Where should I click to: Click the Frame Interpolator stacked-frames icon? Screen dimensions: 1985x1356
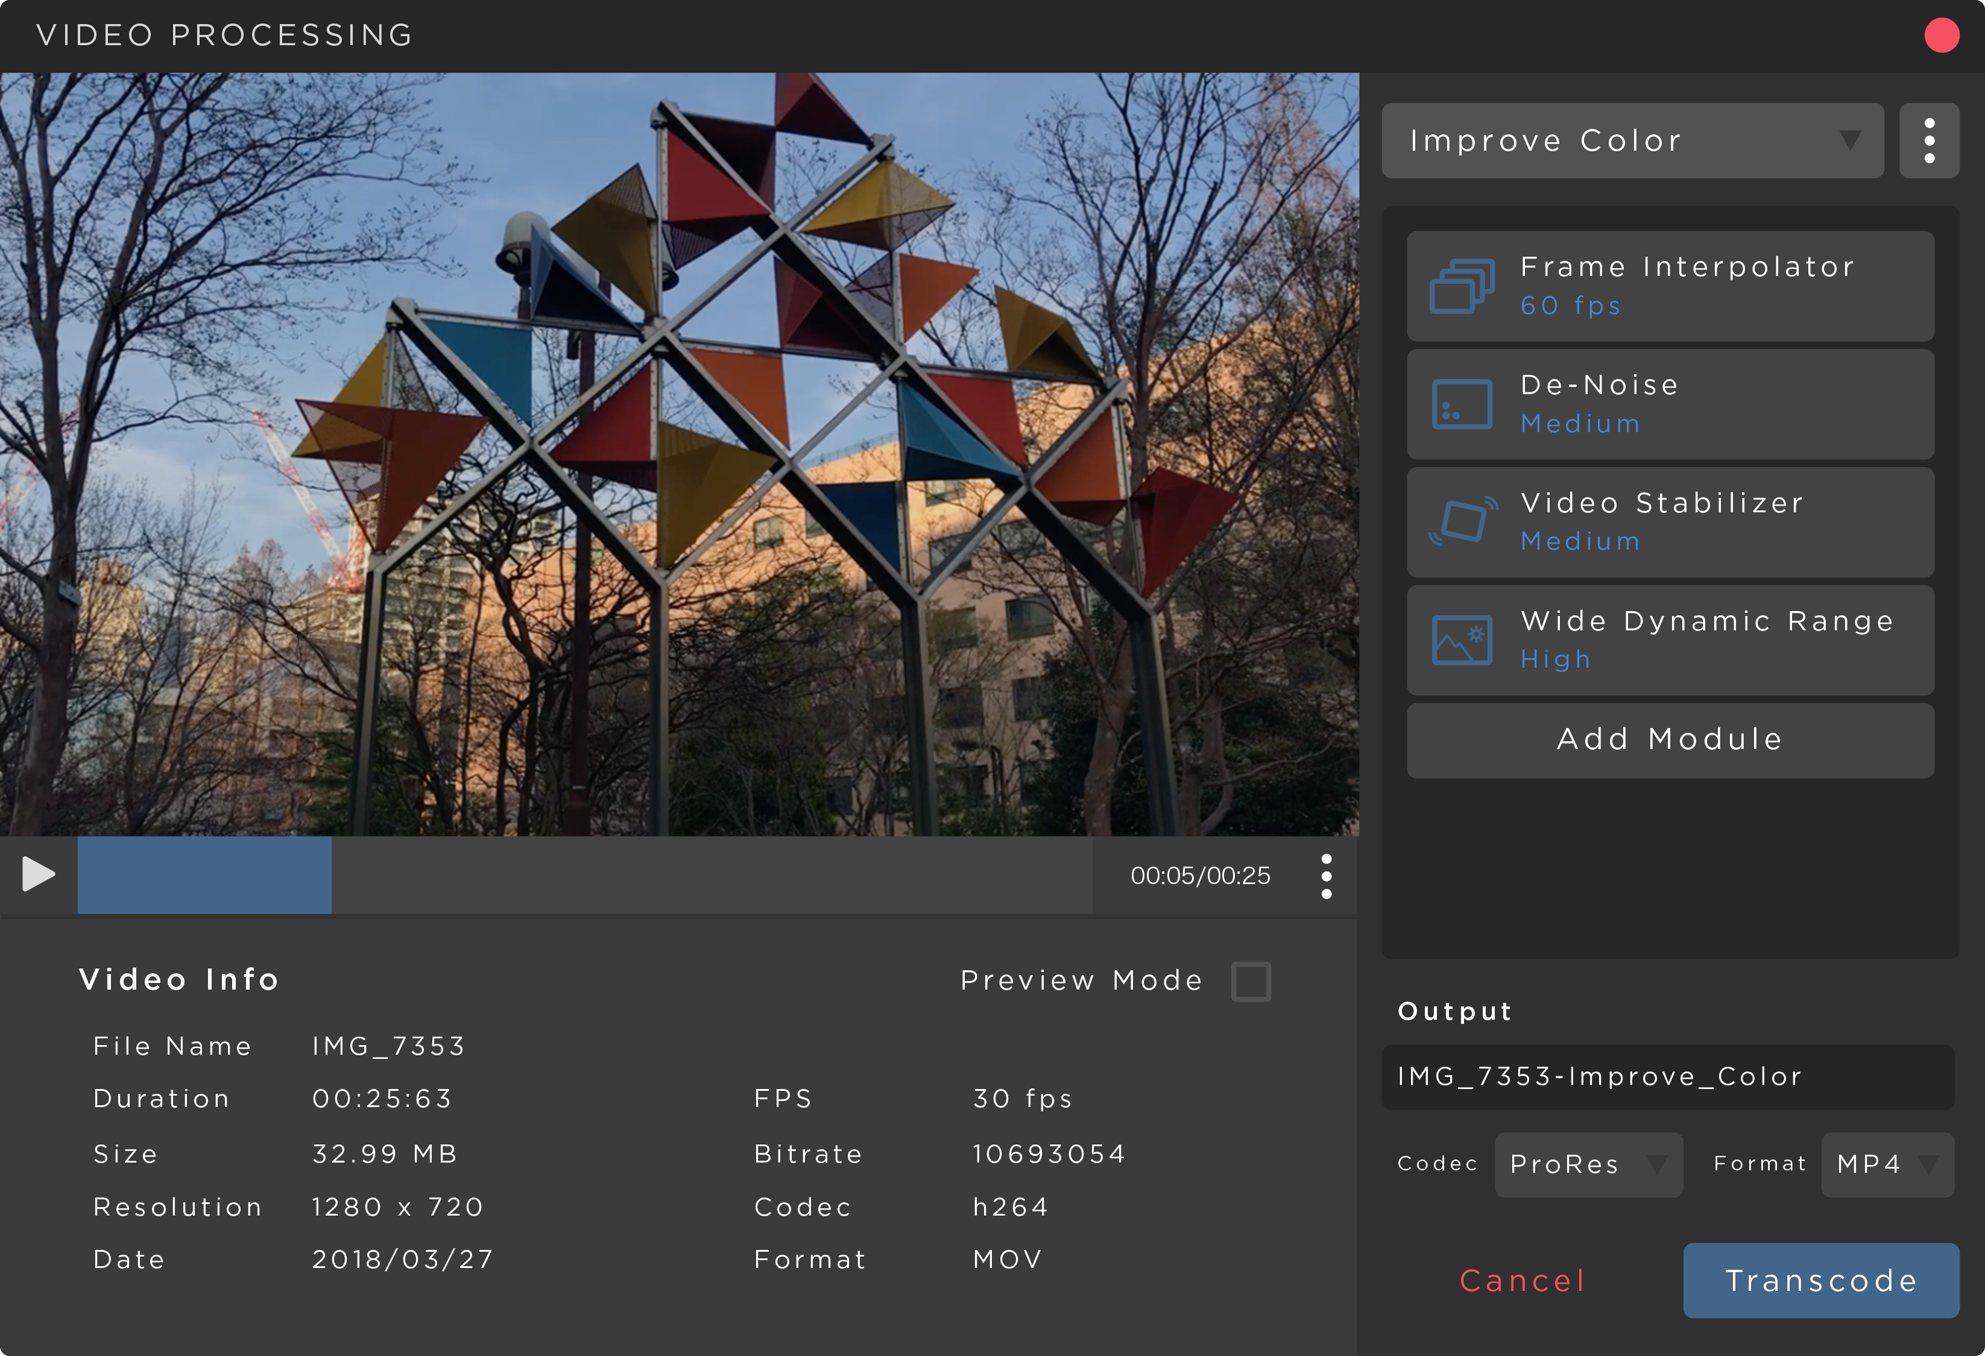[x=1462, y=286]
